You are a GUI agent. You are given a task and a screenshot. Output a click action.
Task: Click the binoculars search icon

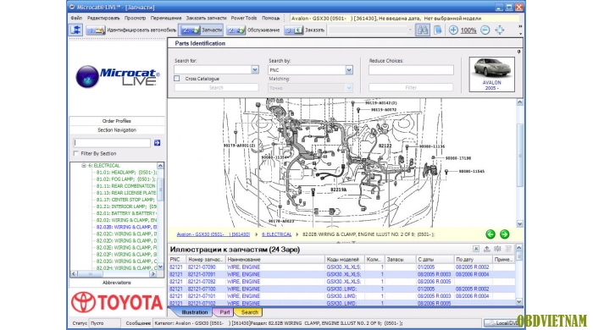[422, 30]
